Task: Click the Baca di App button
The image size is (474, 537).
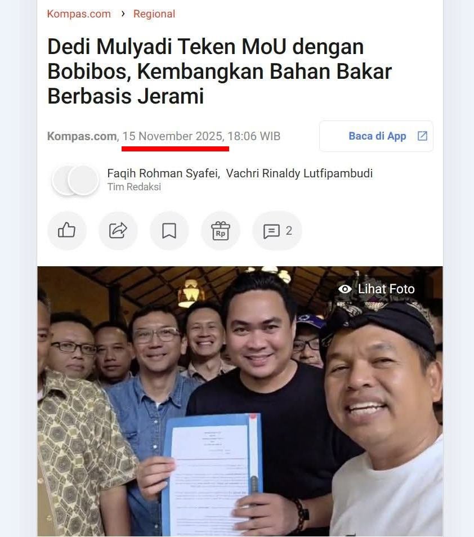Action: coord(377,136)
